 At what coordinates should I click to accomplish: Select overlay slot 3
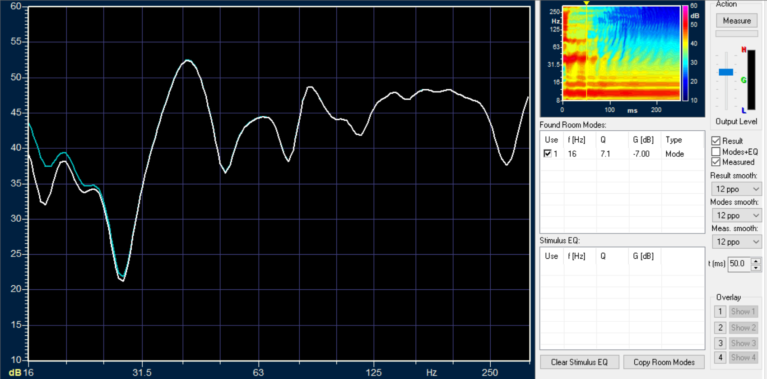720,343
